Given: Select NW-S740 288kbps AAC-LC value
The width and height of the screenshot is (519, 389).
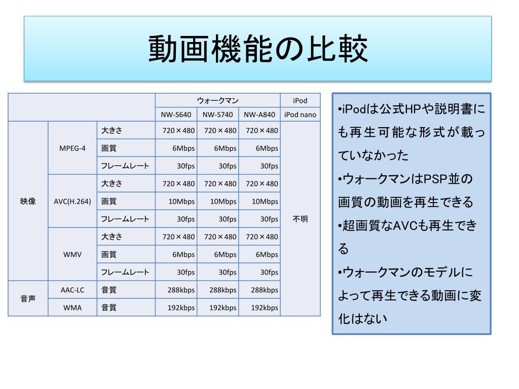Looking at the screenshot, I should (218, 290).
